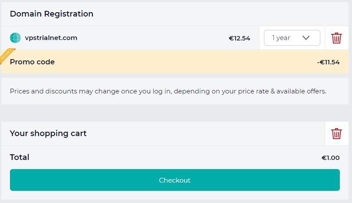Click the Your shopping cart heading

click(x=48, y=133)
